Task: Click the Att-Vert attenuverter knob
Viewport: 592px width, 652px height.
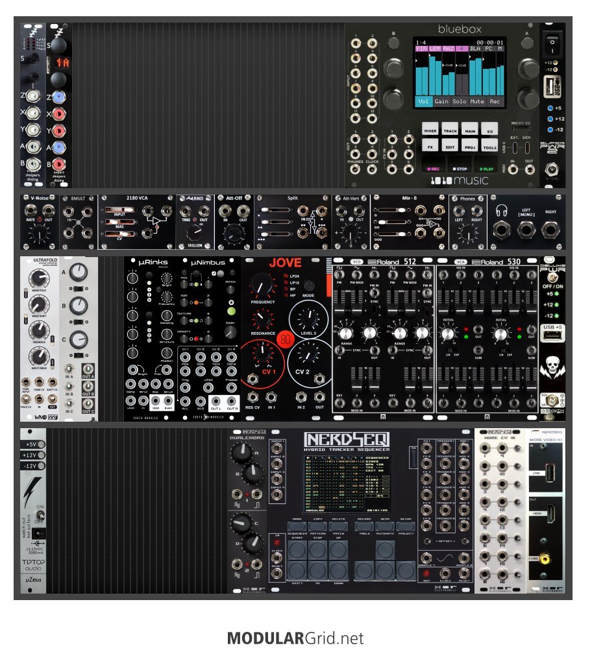Action: point(351,234)
